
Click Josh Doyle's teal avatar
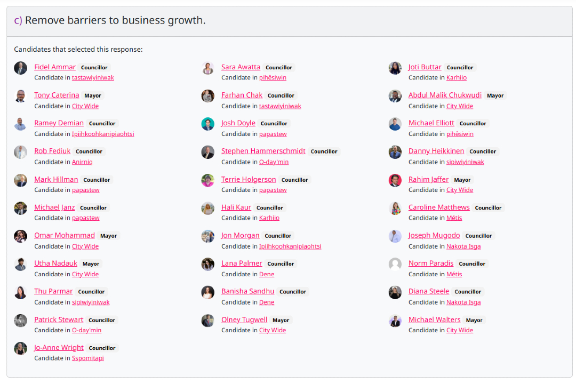(x=208, y=124)
